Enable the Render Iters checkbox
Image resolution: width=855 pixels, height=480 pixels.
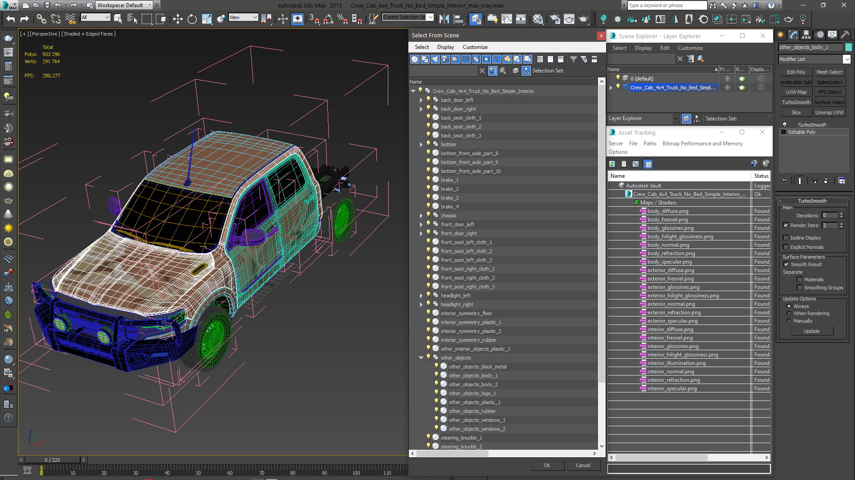pyautogui.click(x=786, y=225)
